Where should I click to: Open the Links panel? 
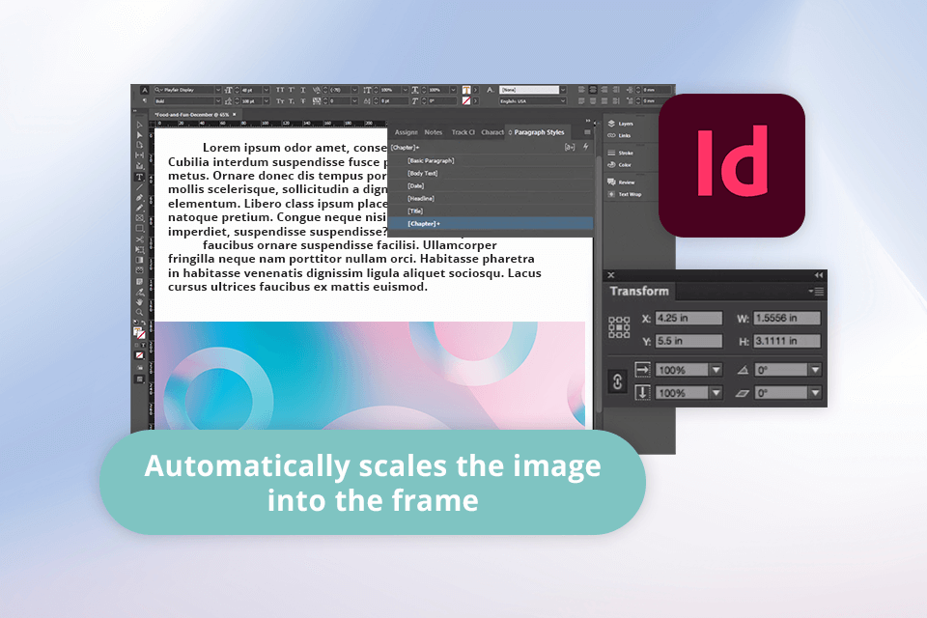(x=620, y=135)
